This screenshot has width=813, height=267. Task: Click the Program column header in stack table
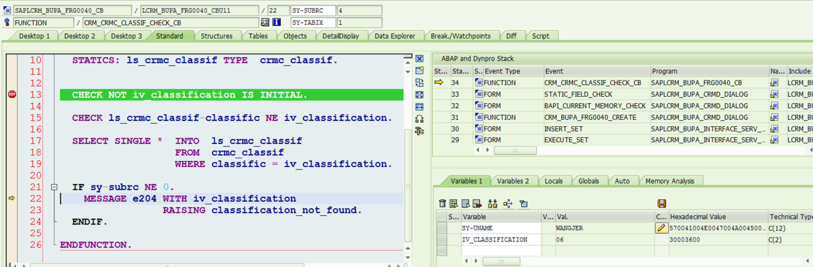tap(709, 71)
